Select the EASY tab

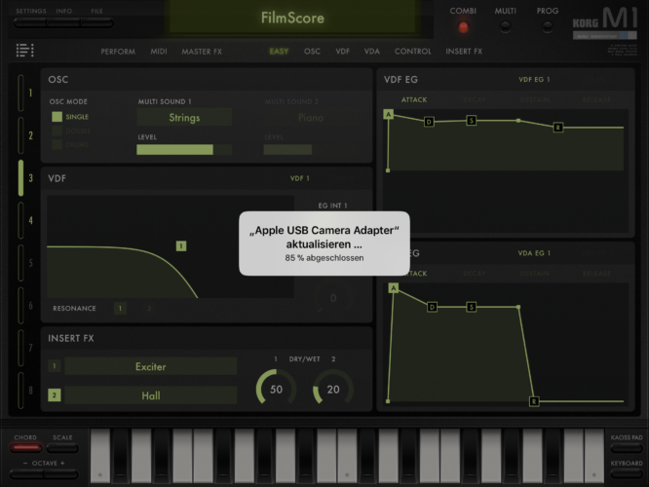click(x=279, y=52)
